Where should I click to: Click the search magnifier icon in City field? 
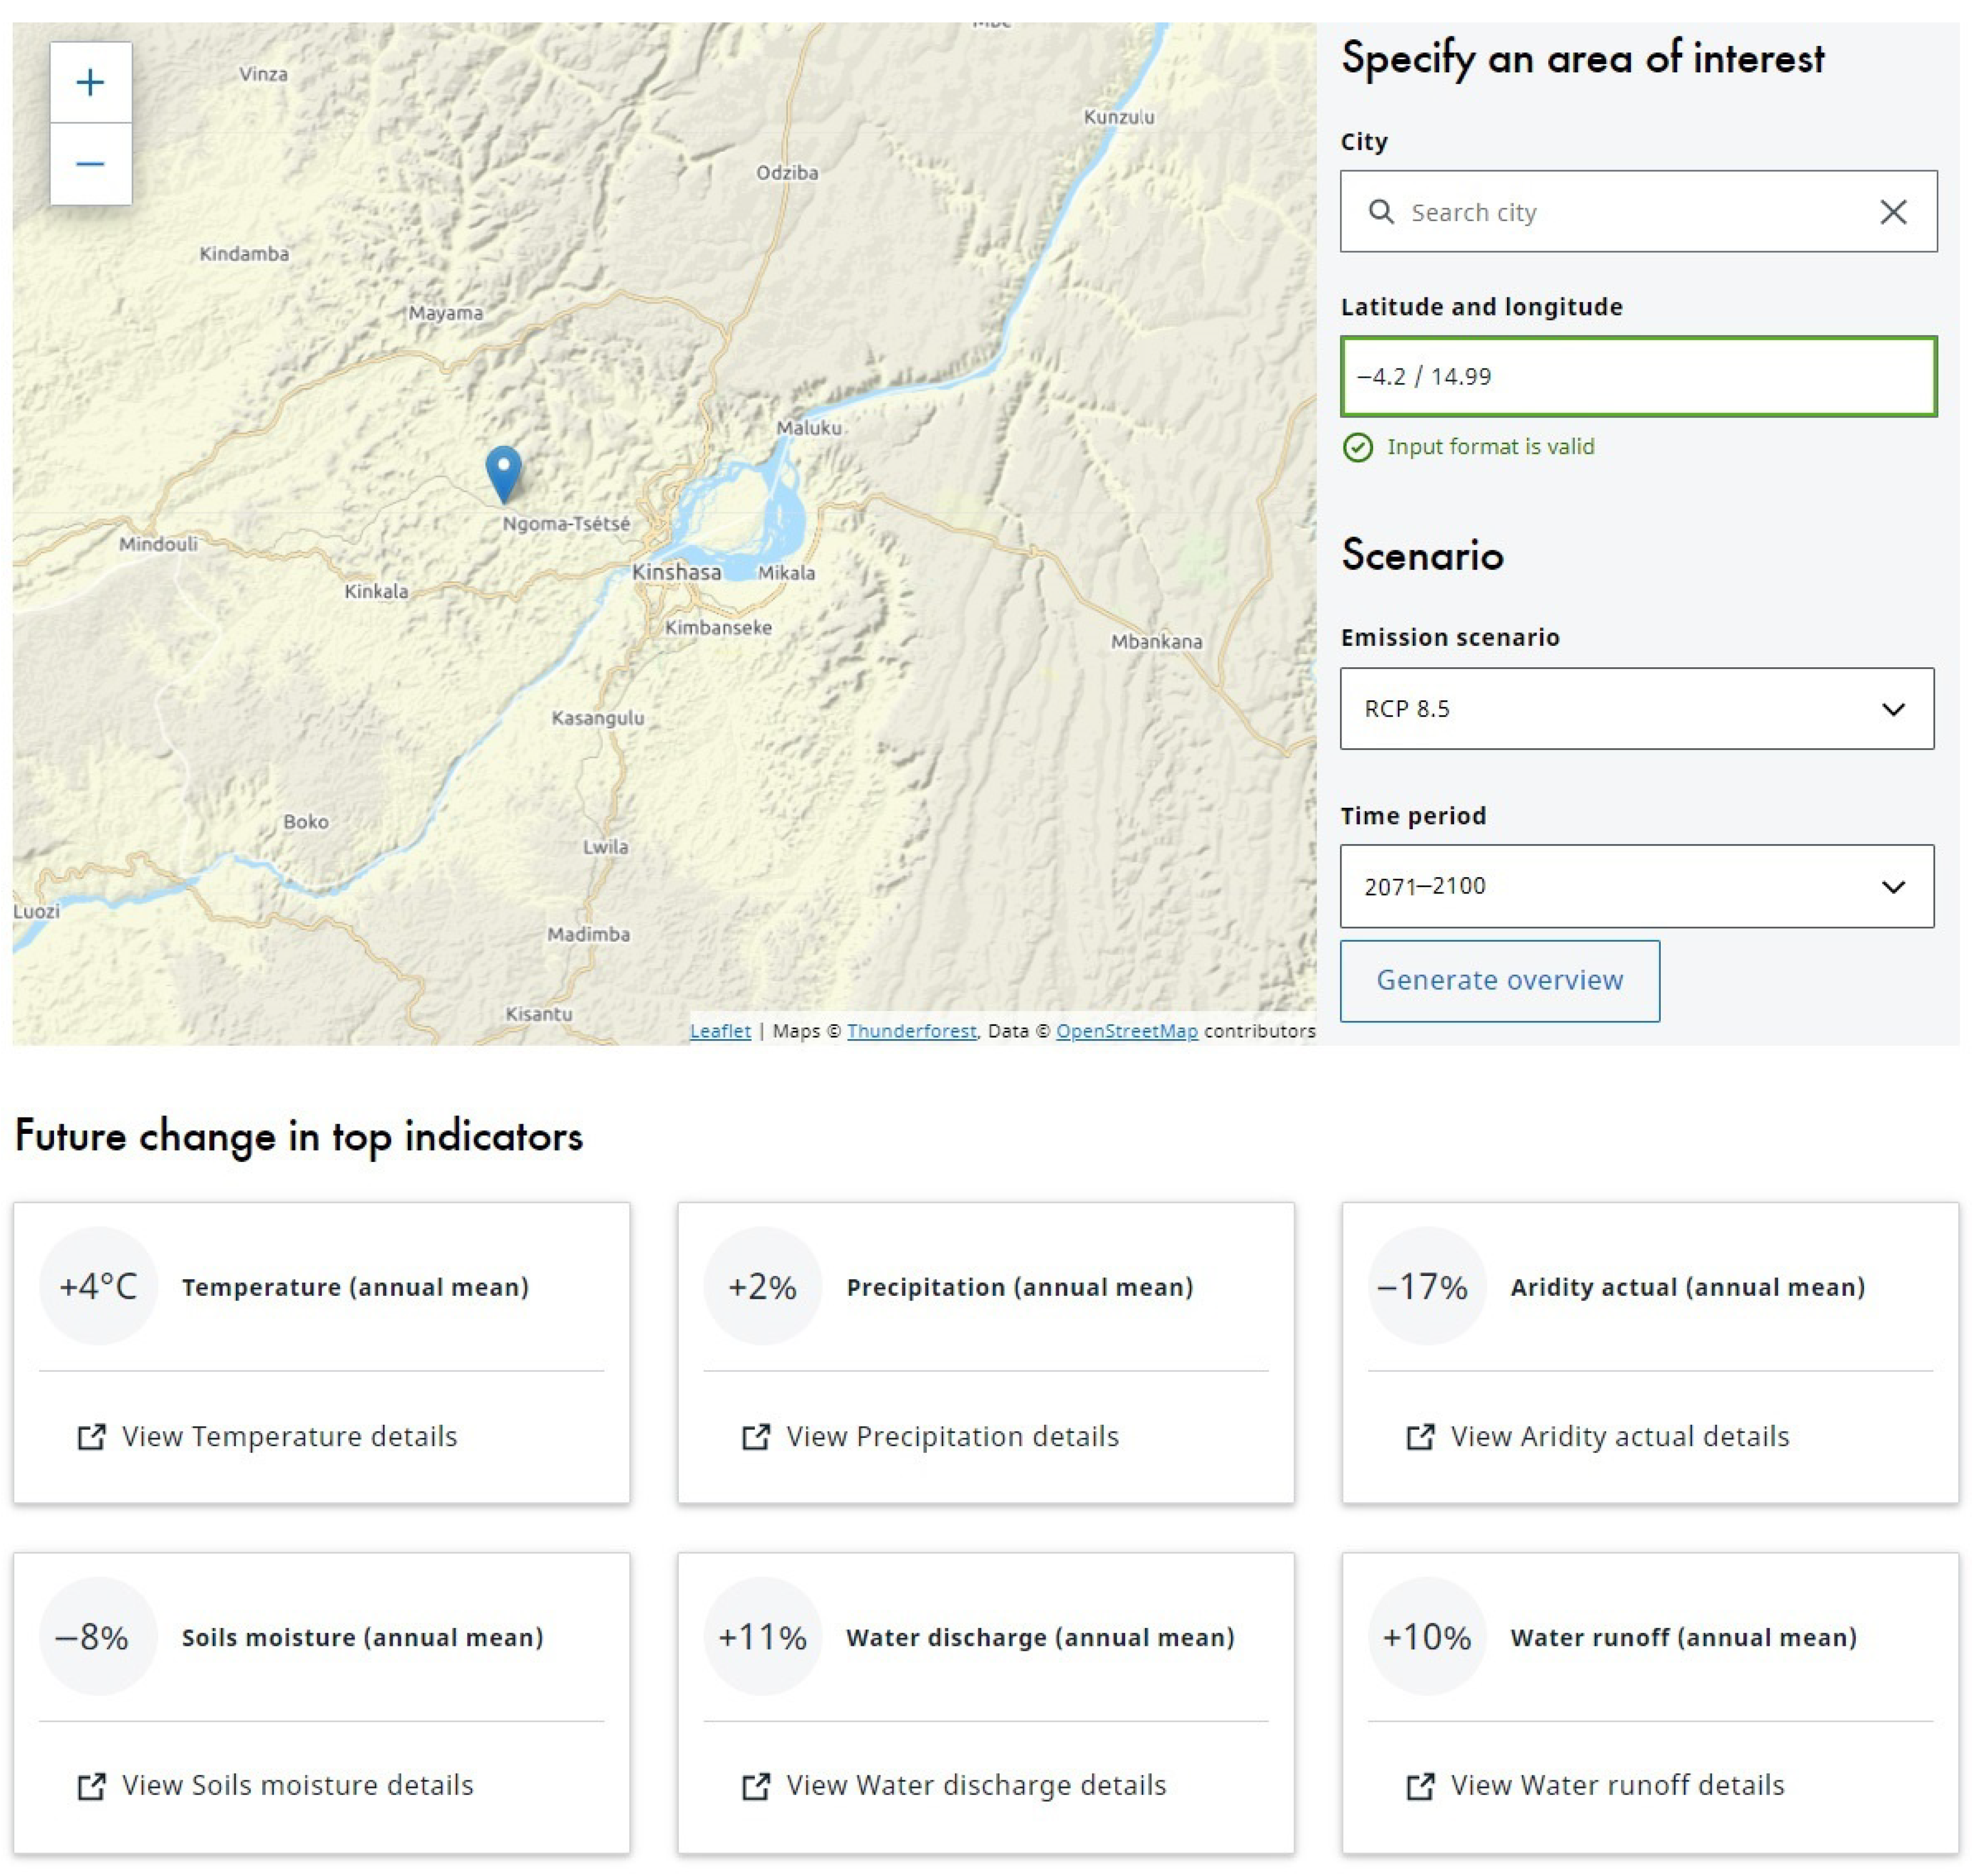[1381, 212]
